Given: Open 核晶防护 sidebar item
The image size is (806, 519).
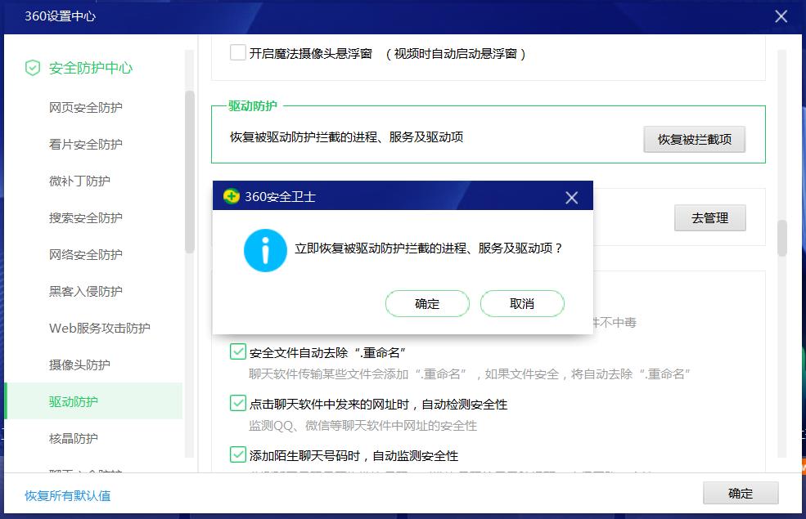Looking at the screenshot, I should [73, 438].
